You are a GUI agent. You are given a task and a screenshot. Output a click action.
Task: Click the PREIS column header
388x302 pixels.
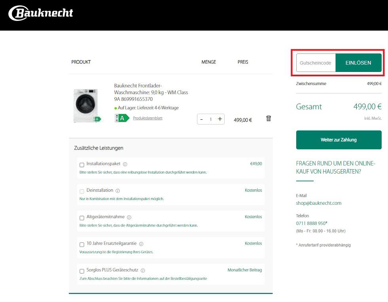pos(243,62)
